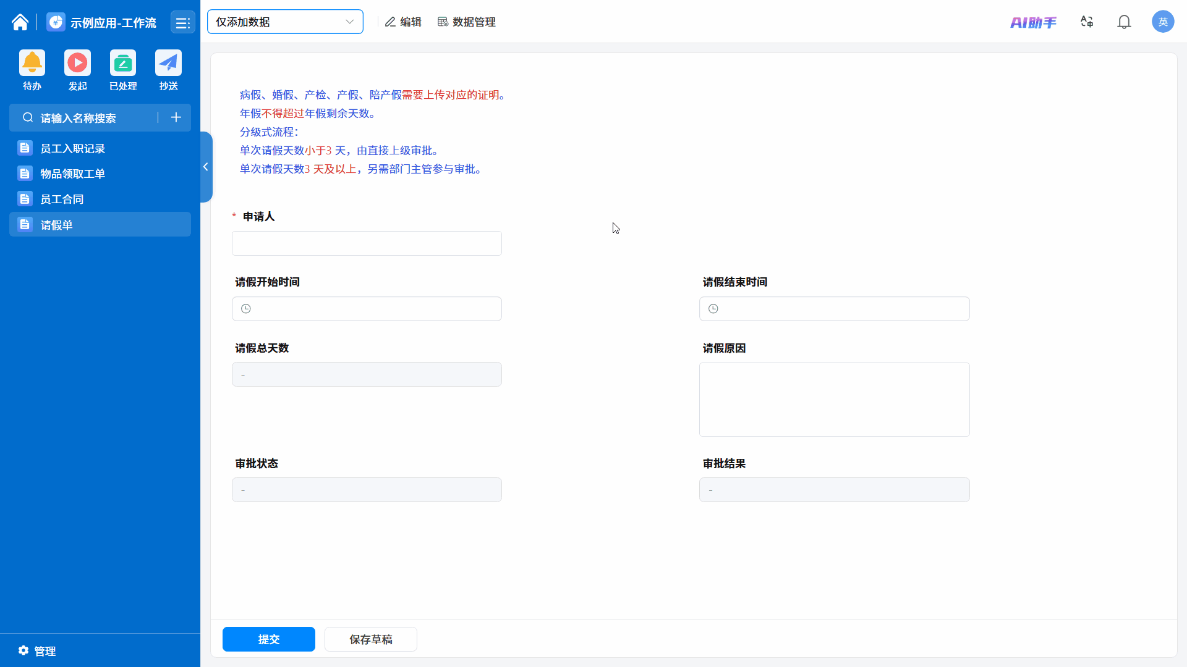Click the 示例应用-工作流 title

pos(113,23)
